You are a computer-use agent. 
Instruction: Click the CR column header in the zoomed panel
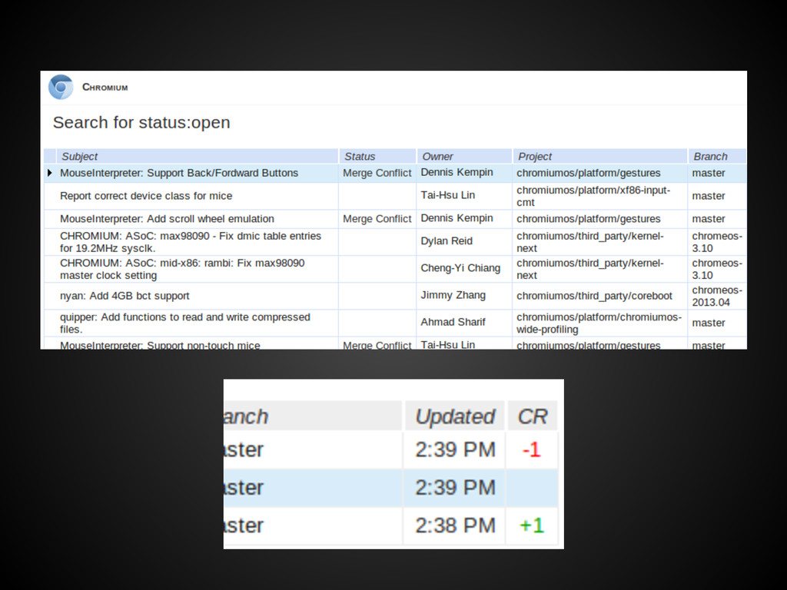click(532, 416)
